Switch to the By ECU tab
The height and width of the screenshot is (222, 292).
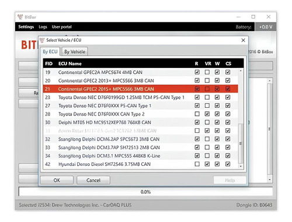coord(50,52)
